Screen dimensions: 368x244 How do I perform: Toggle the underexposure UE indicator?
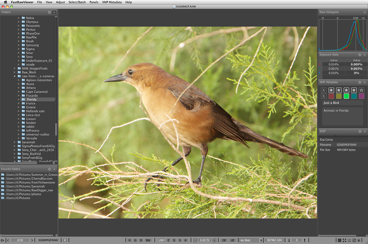(232, 240)
